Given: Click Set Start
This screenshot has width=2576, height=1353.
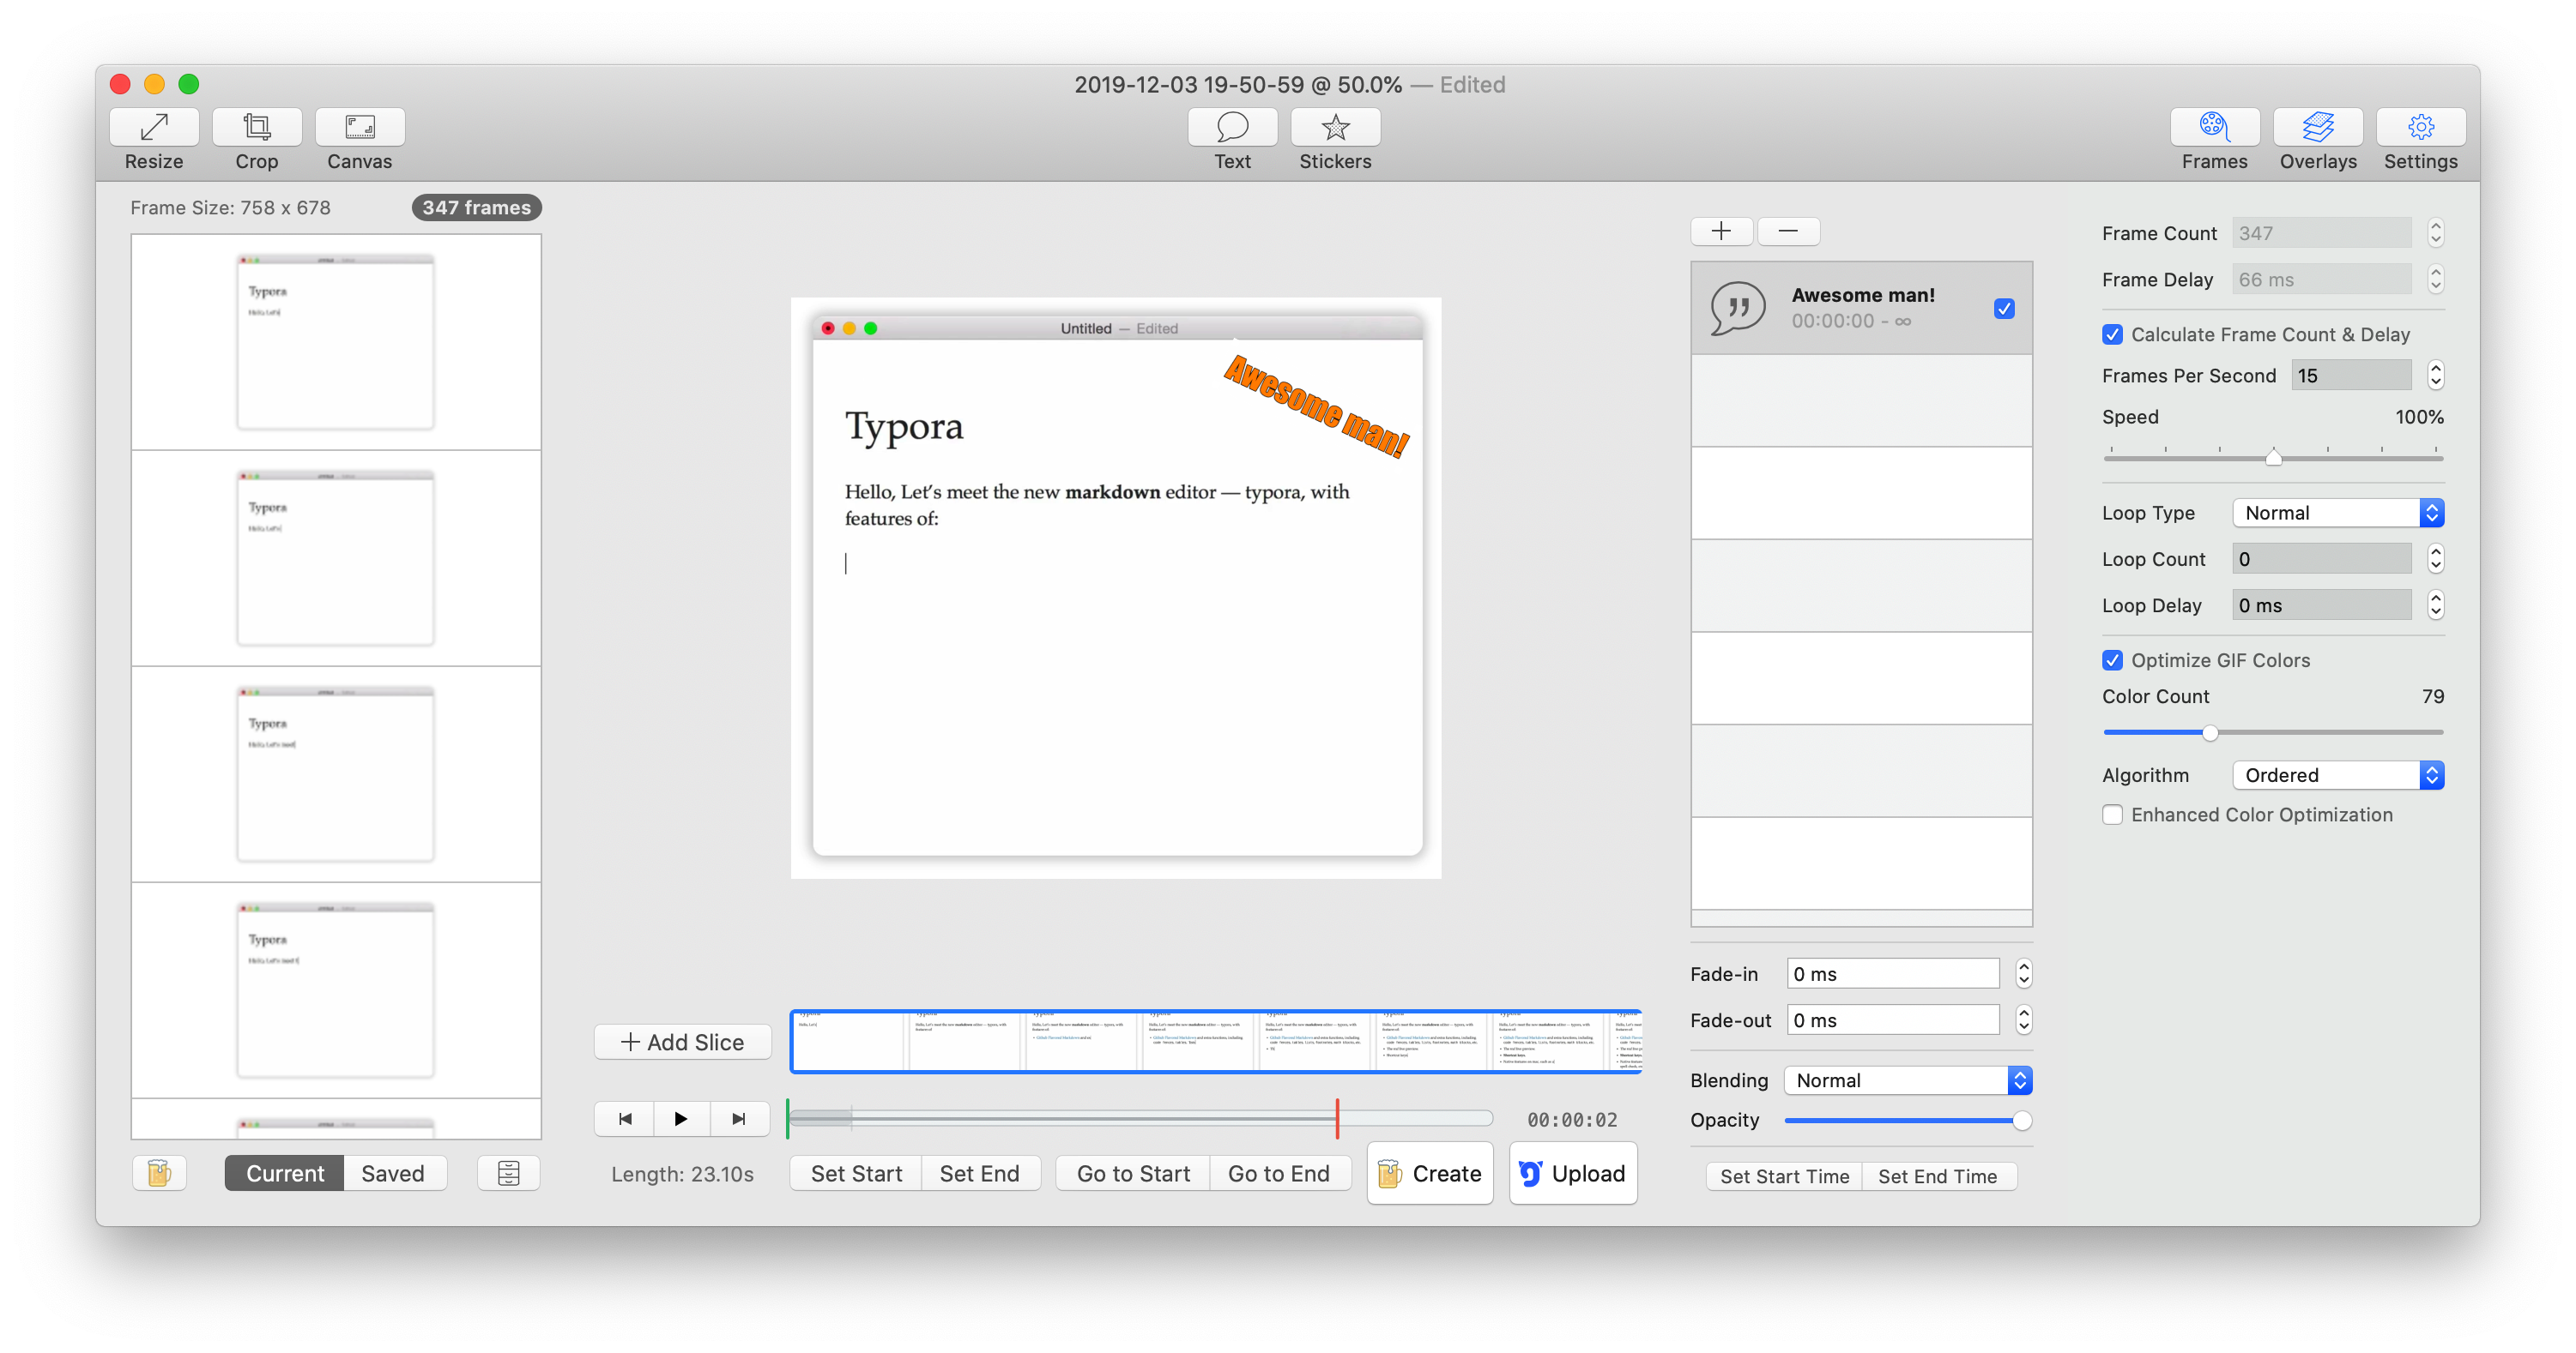Looking at the screenshot, I should (856, 1173).
